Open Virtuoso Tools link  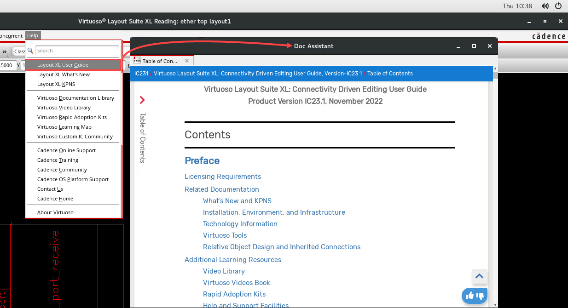point(225,235)
